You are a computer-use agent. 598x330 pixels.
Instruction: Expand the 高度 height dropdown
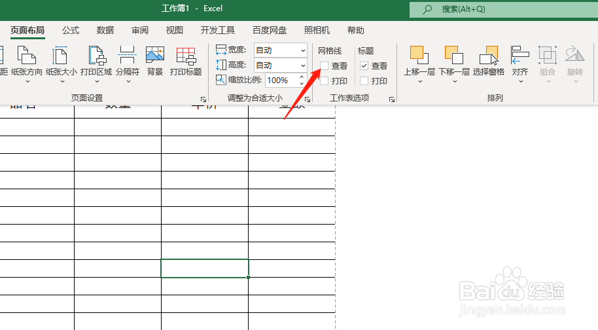click(x=303, y=65)
